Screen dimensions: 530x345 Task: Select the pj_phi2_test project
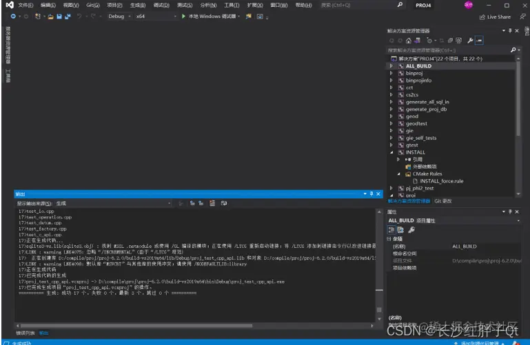tap(420, 189)
